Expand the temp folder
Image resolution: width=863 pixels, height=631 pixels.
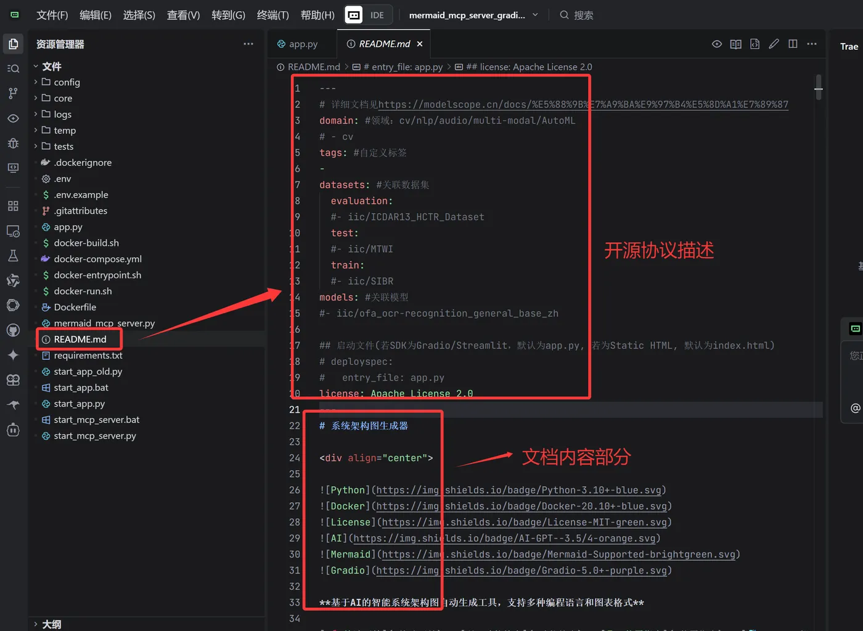36,130
